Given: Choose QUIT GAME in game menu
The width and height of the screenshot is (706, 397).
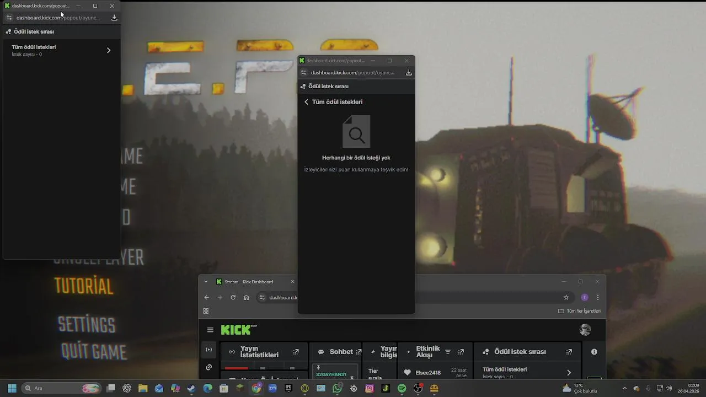Looking at the screenshot, I should point(94,351).
